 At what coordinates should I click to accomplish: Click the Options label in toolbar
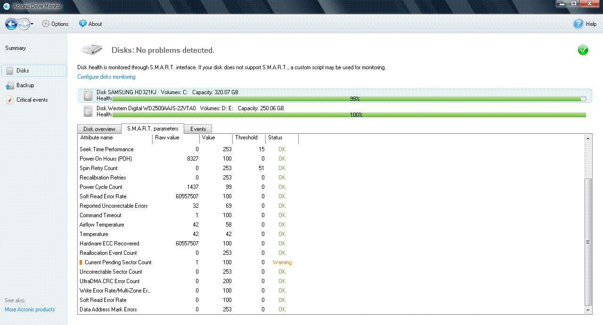pyautogui.click(x=60, y=24)
